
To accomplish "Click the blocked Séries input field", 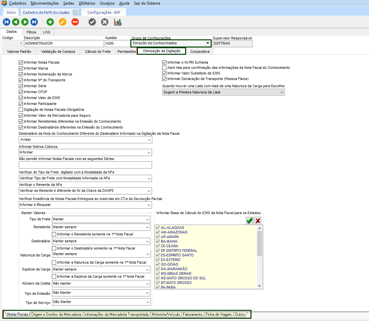I will click(x=85, y=165).
